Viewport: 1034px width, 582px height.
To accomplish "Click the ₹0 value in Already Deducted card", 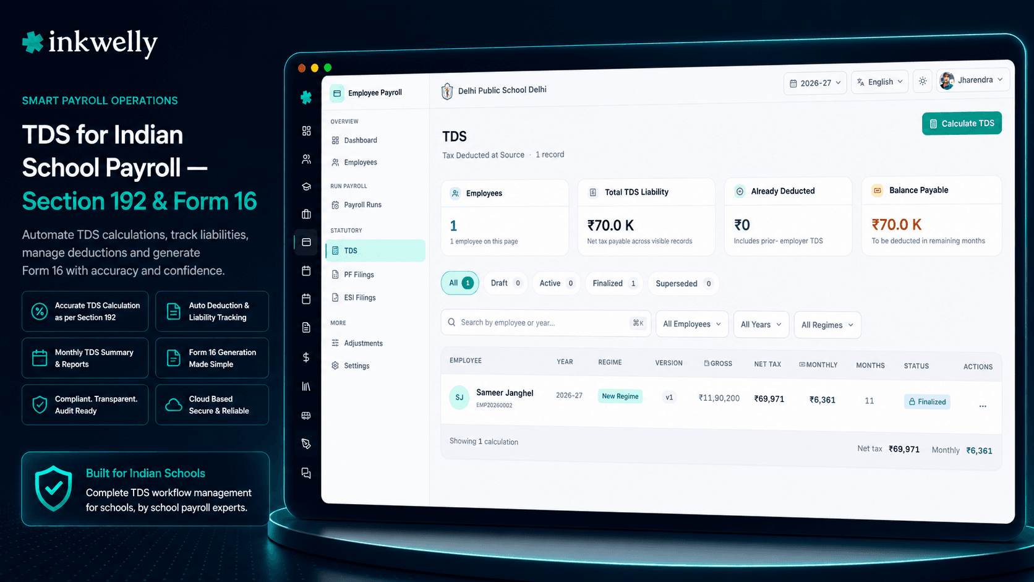I will (x=742, y=225).
